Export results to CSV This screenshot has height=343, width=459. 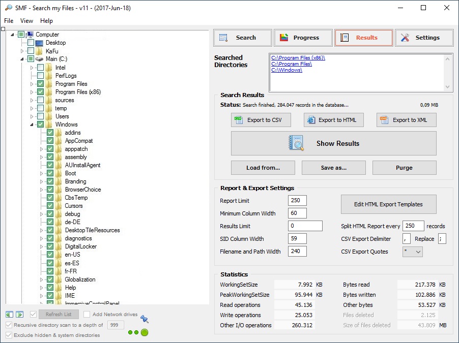pos(262,120)
